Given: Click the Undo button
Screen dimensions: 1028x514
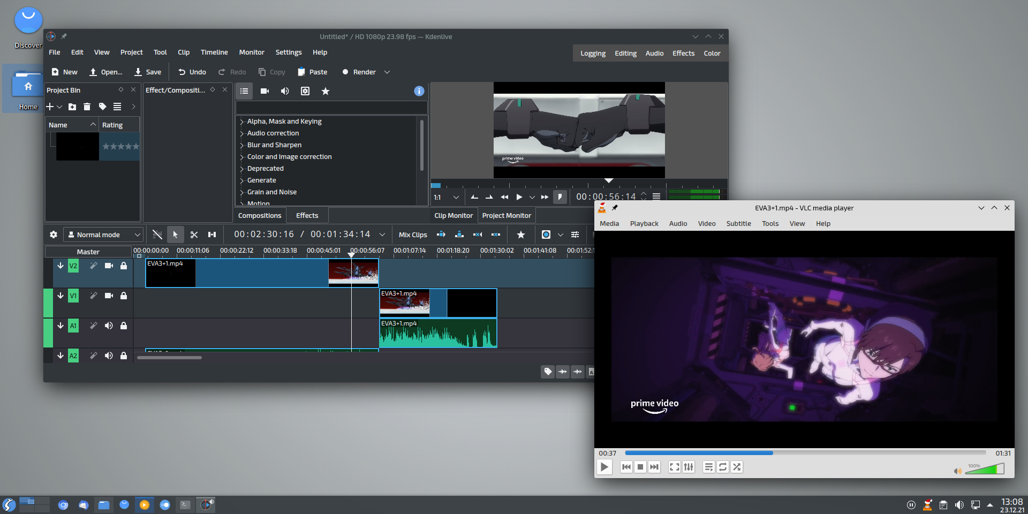Looking at the screenshot, I should tap(192, 72).
